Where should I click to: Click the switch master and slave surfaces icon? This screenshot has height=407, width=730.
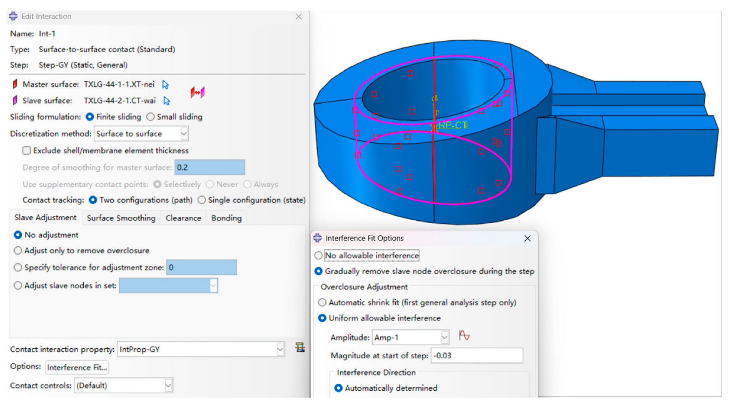point(197,92)
